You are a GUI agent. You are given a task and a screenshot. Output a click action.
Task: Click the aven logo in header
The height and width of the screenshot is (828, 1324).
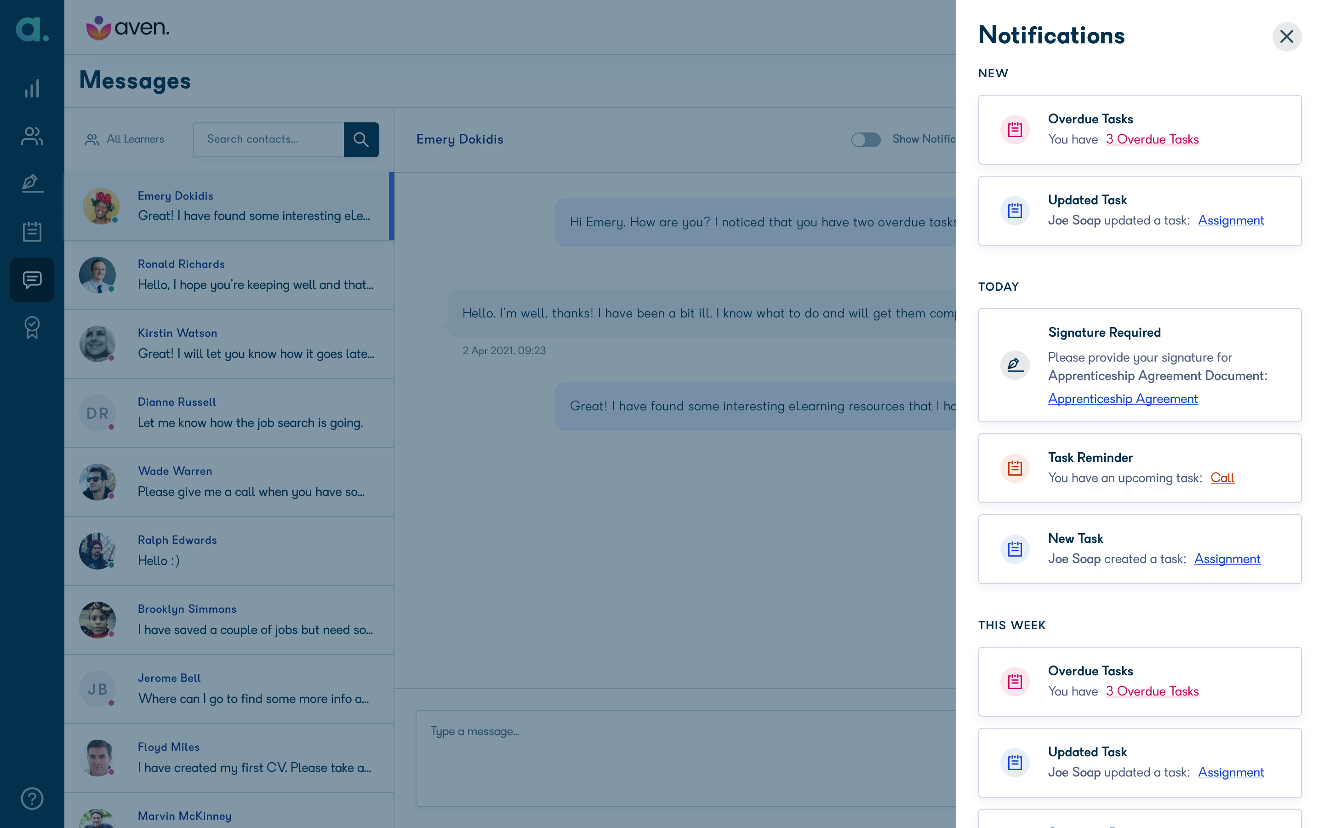(x=127, y=28)
